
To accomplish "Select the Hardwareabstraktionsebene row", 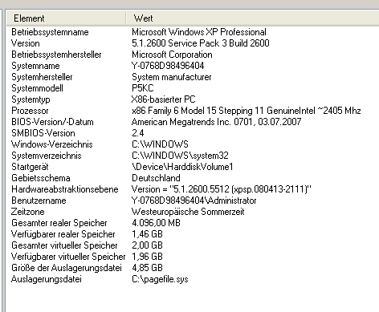I will [x=65, y=189].
